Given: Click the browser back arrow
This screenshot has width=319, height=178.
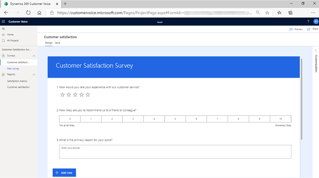Looking at the screenshot, I should [6, 13].
